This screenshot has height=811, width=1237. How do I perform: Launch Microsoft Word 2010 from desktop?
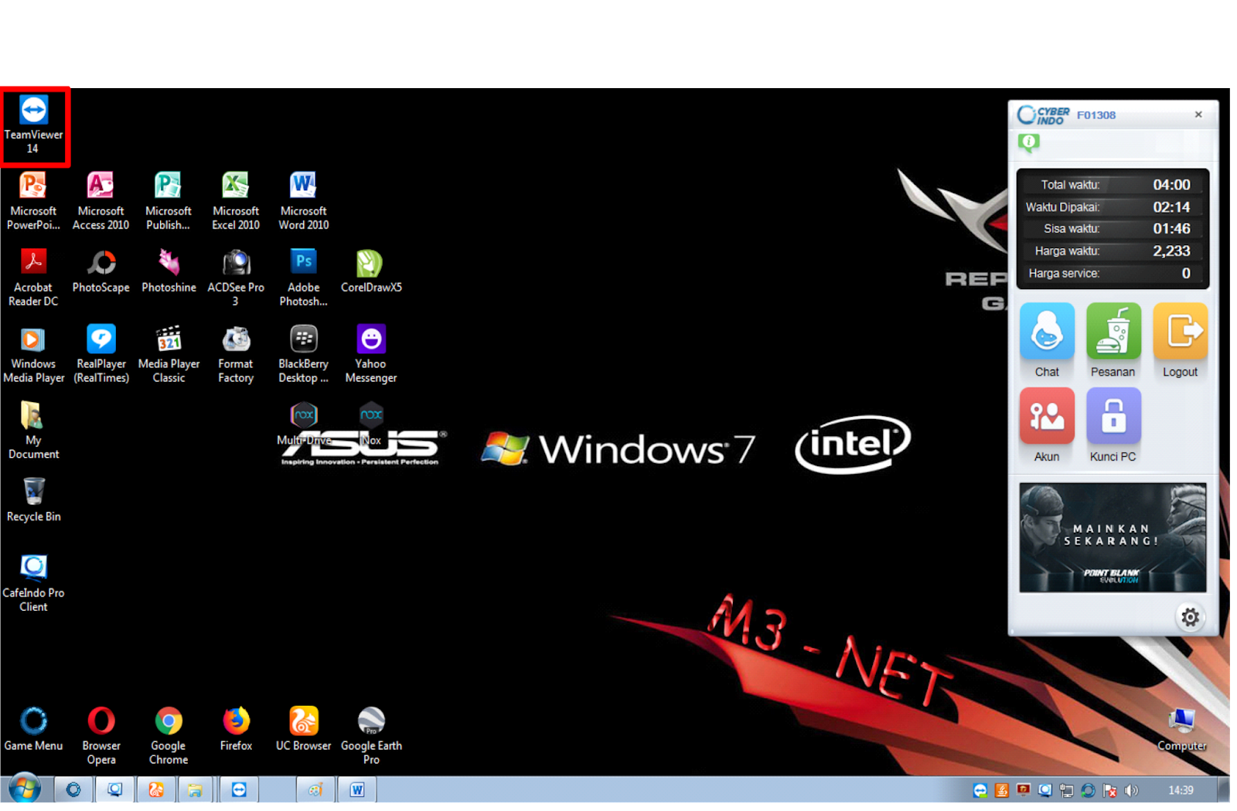tap(303, 201)
